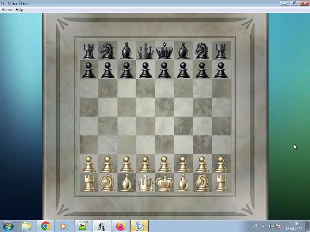Restore down the Chess Titans window
Image resolution: width=310 pixels, height=232 pixels.
295,3
